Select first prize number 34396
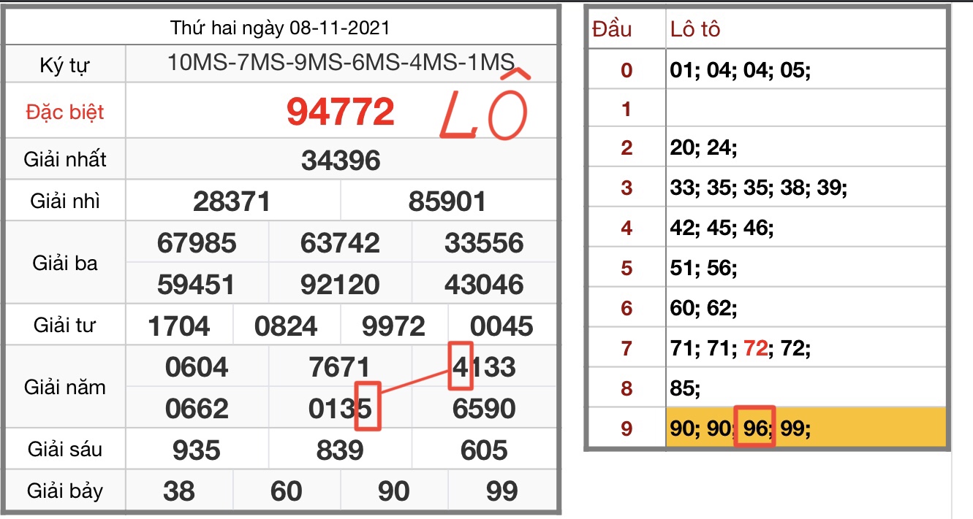This screenshot has width=973, height=519. coord(341,160)
